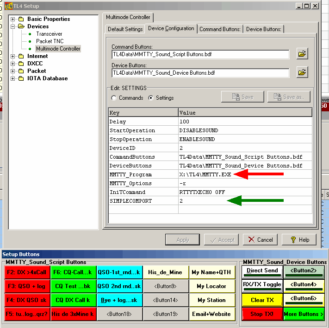Click the ENABLESOUND value cell
Image resolution: width=329 pixels, height=328 pixels.
click(245, 139)
